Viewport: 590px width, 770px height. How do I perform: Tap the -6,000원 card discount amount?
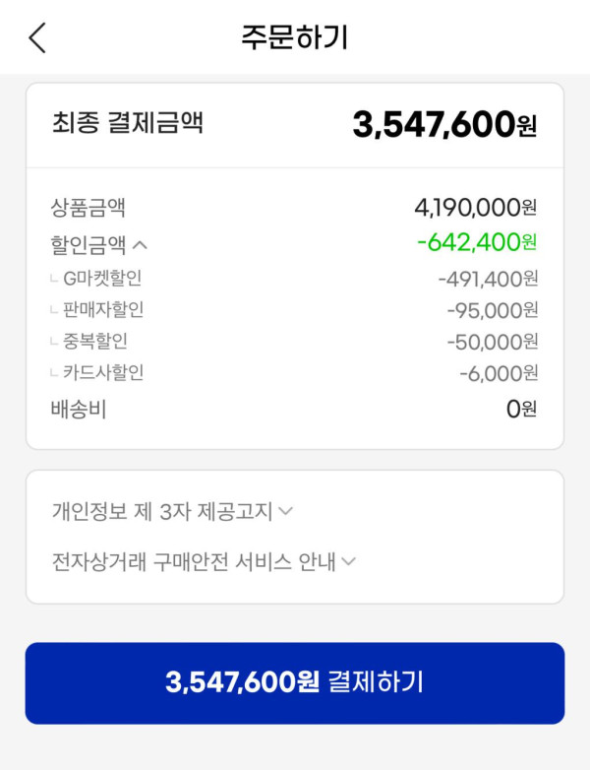click(x=499, y=373)
